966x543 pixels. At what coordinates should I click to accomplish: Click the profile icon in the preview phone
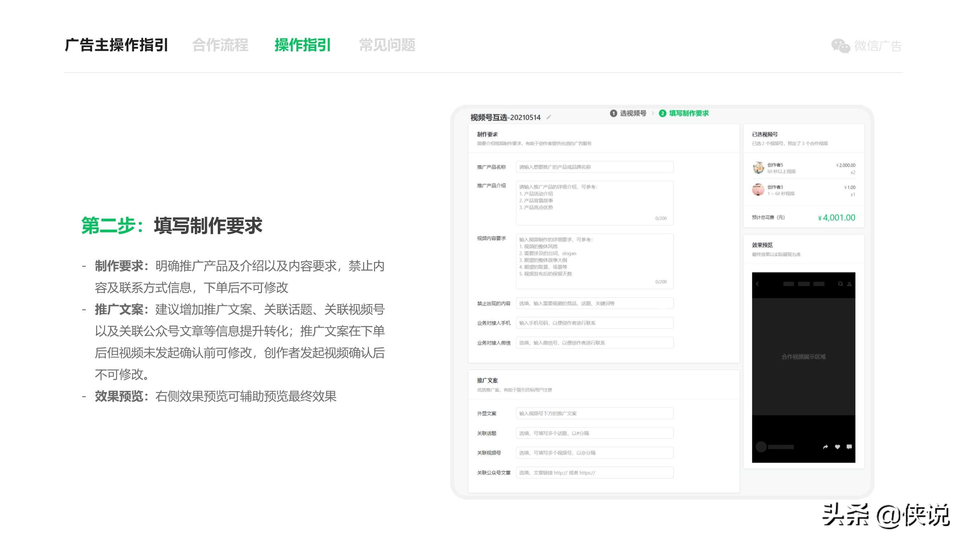point(849,284)
